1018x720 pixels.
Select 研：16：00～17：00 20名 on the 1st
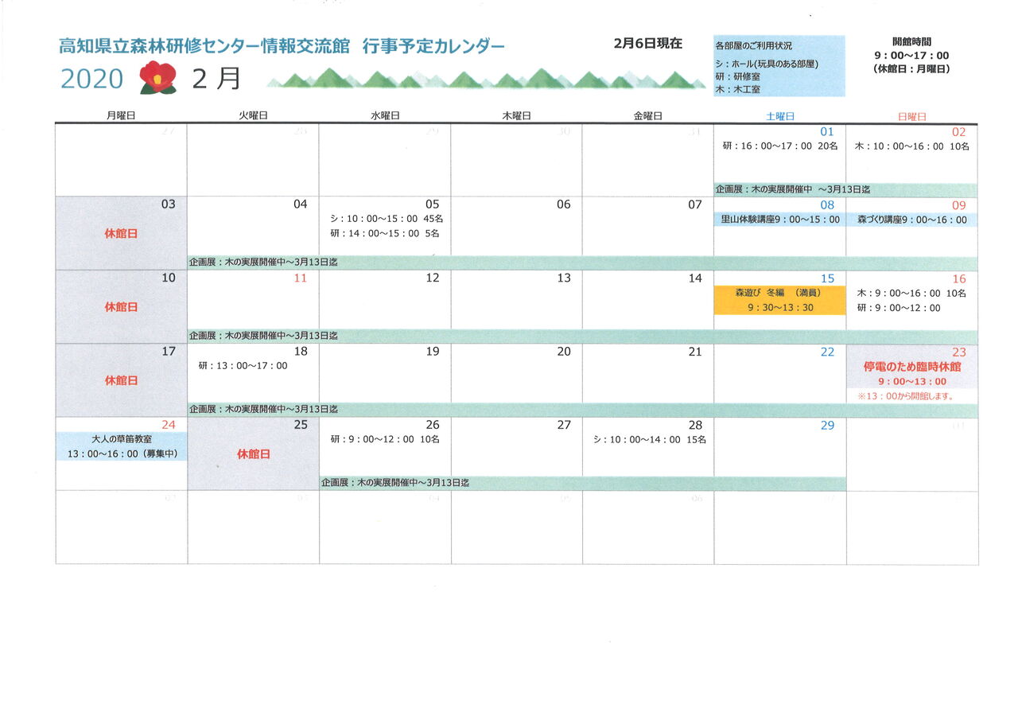(779, 146)
